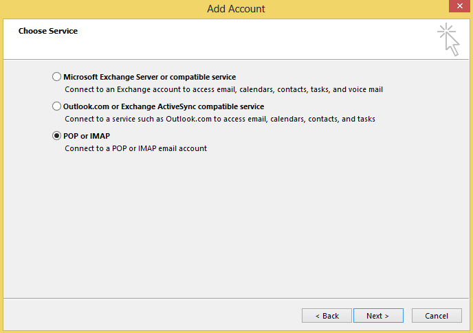Cancel the Add Account wizard

click(x=437, y=316)
